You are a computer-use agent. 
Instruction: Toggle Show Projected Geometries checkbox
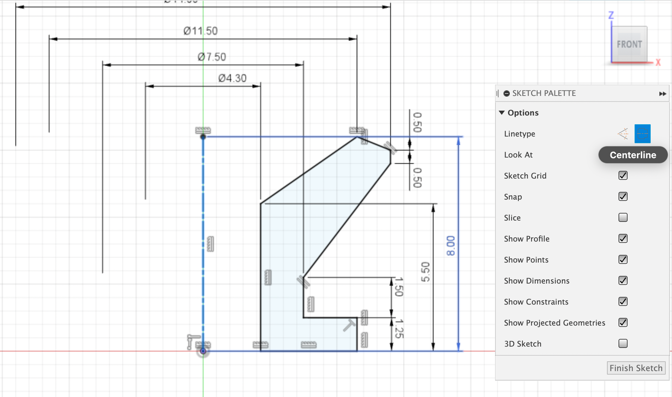[623, 322]
